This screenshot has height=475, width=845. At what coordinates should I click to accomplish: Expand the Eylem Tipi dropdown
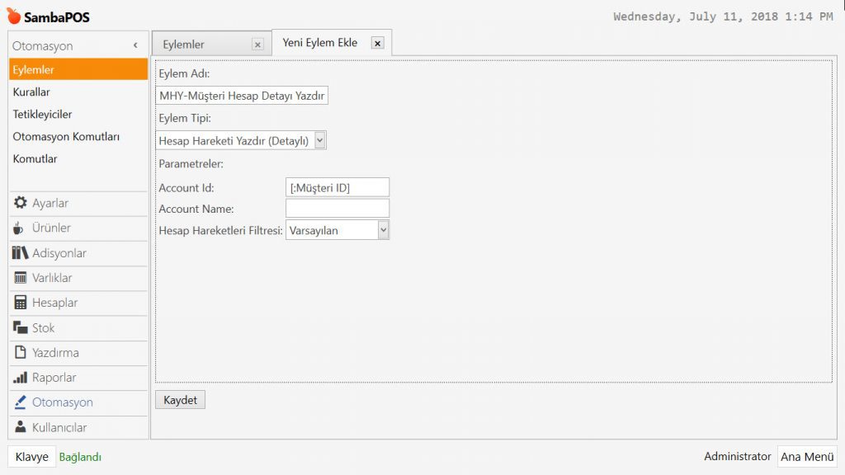pos(320,141)
